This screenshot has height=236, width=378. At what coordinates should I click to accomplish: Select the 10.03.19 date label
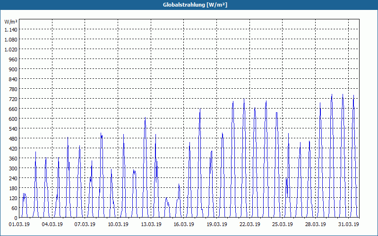point(118,225)
